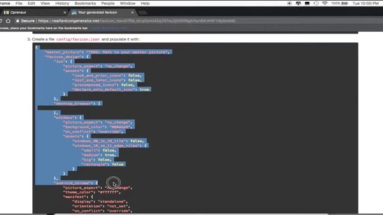The image size is (383, 215).
Task: Open the File menu
Action: click(x=19, y=4)
